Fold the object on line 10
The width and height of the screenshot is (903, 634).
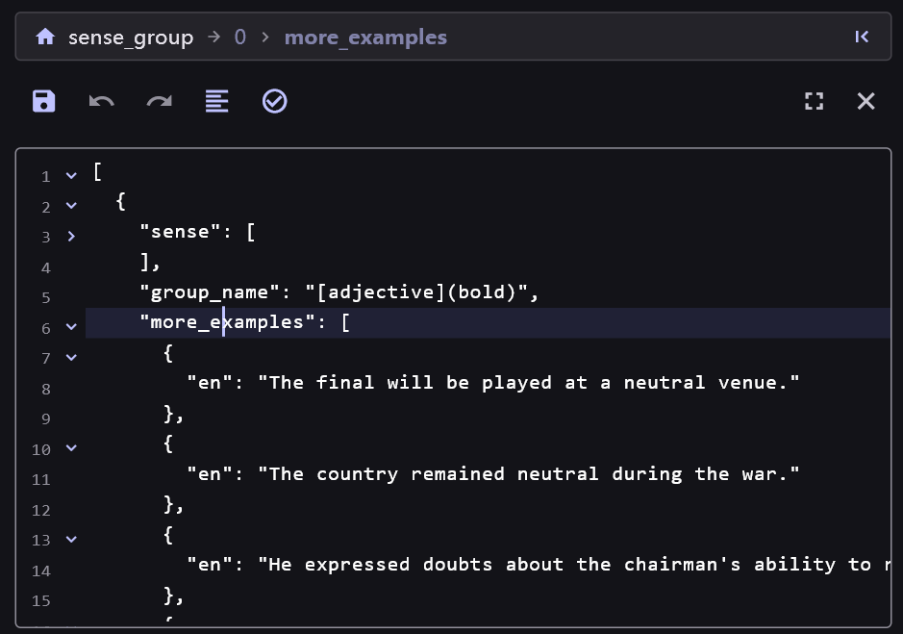[x=71, y=448]
